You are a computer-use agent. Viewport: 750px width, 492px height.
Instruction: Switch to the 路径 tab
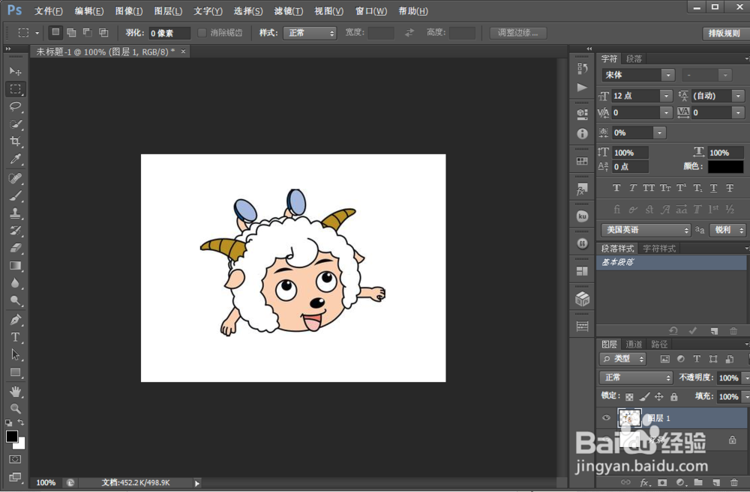[x=659, y=344]
